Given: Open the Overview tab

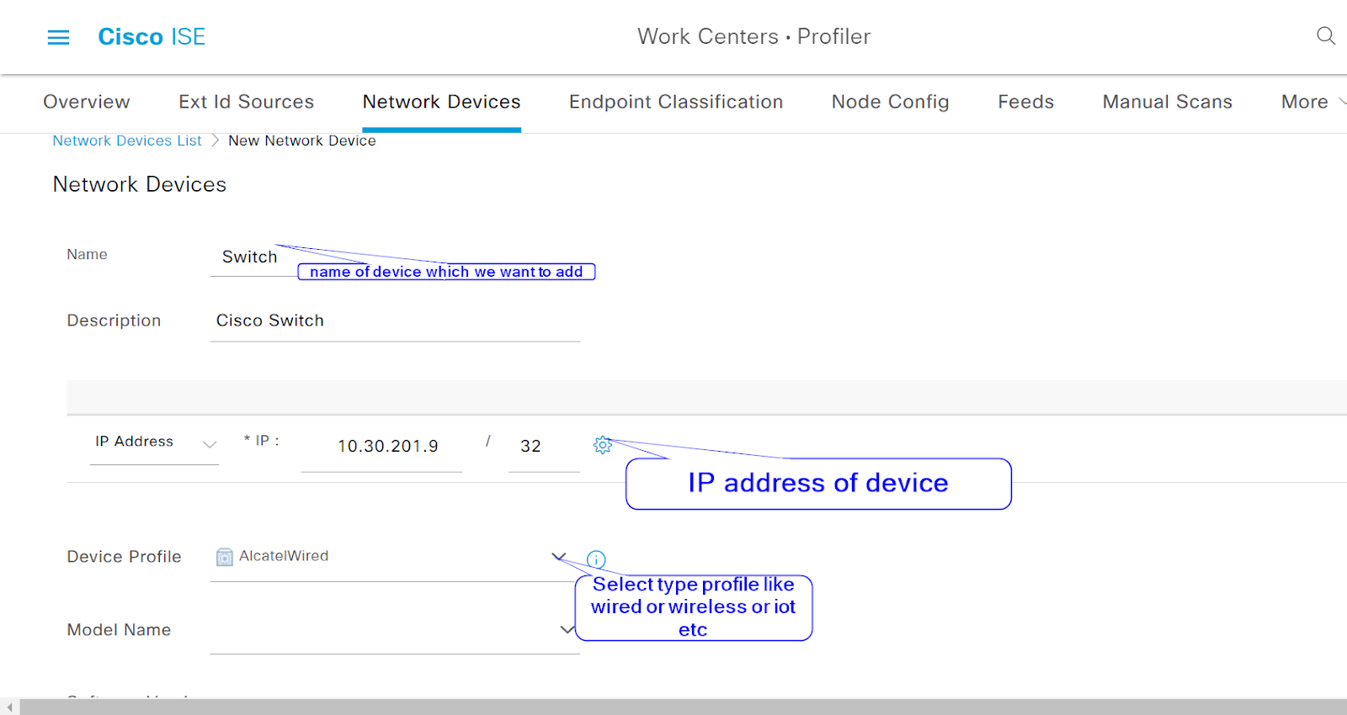Looking at the screenshot, I should click(87, 102).
